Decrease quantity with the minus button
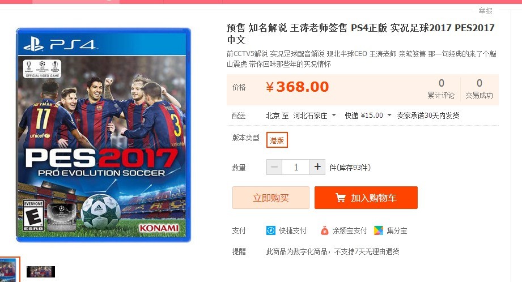 point(274,167)
